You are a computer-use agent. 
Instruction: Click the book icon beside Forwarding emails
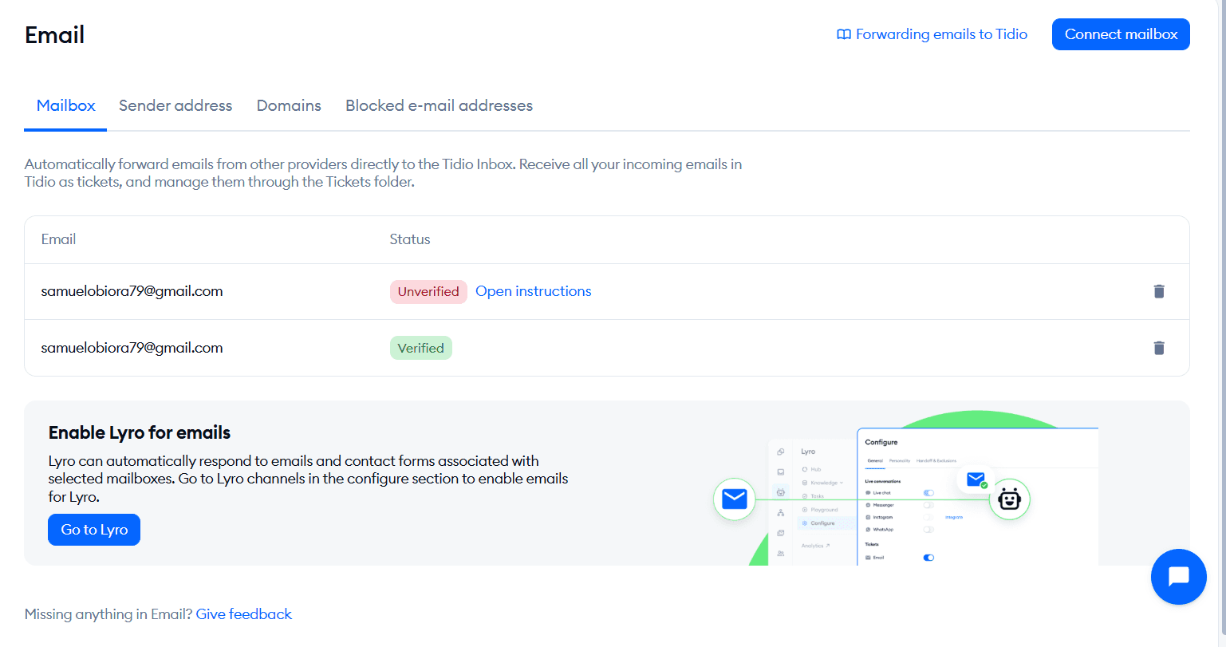click(844, 35)
